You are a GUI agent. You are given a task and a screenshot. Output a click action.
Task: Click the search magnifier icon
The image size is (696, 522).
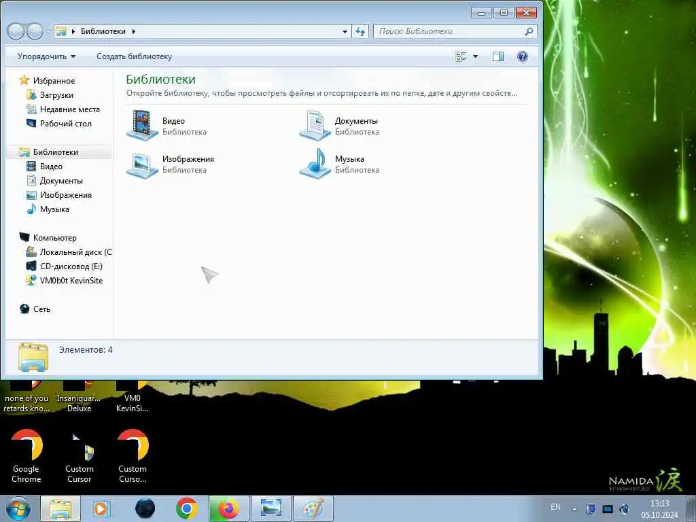click(x=529, y=31)
